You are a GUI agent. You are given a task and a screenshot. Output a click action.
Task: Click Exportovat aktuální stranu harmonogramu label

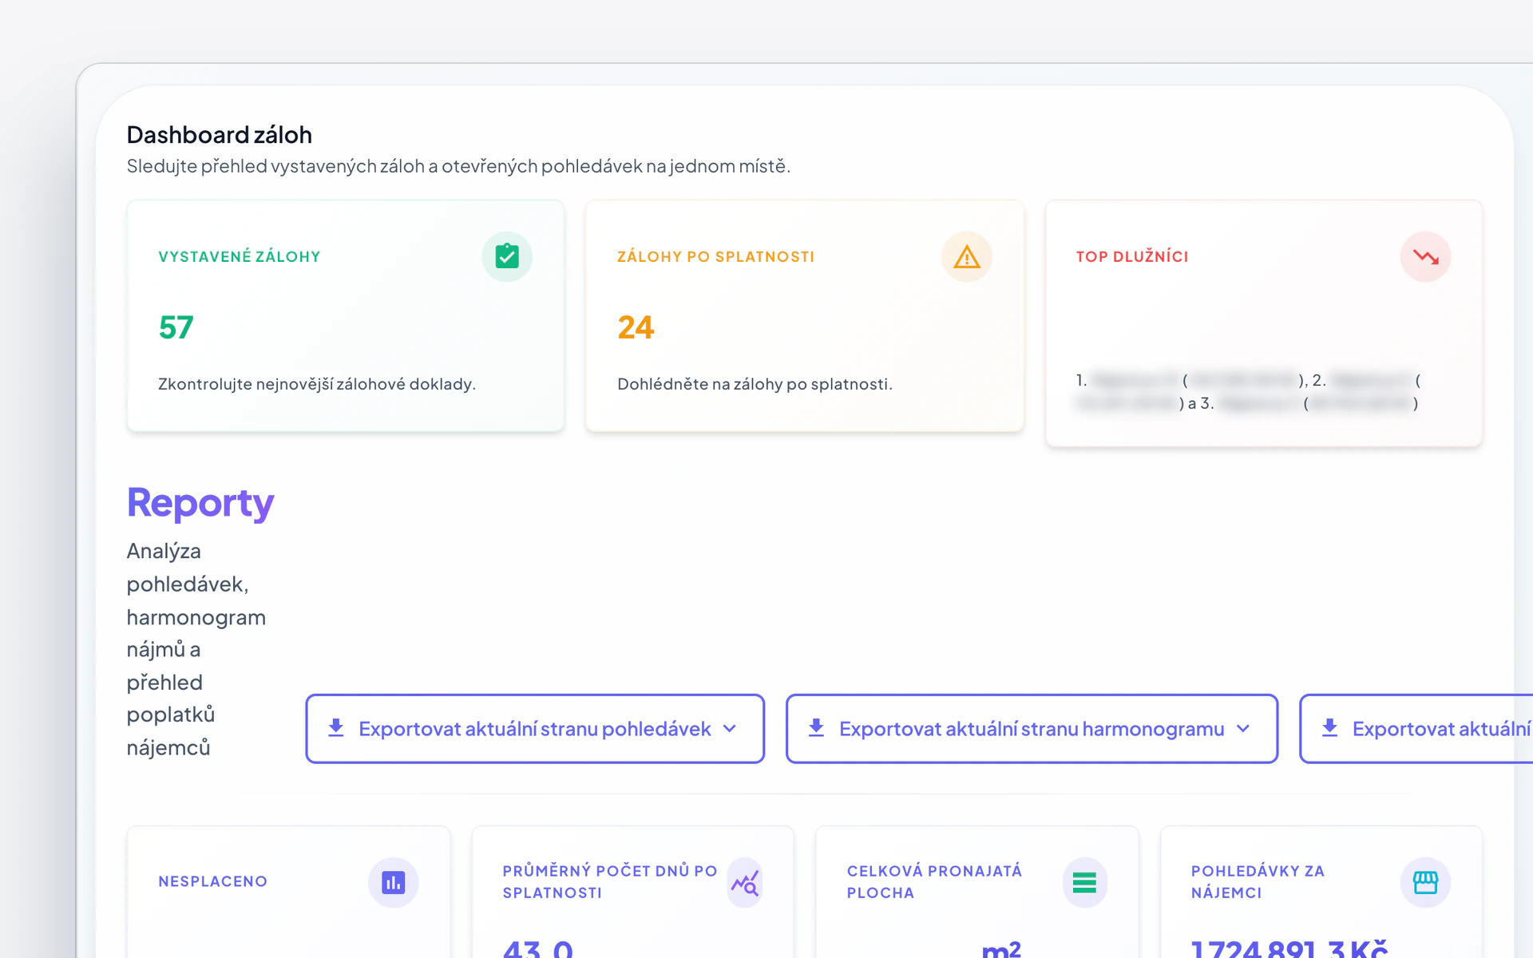1032,728
